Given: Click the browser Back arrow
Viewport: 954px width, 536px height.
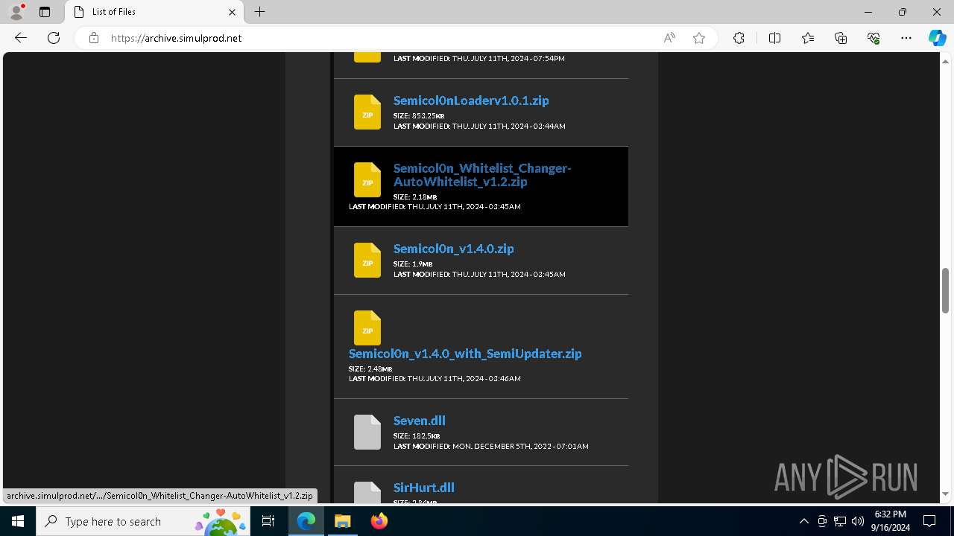Looking at the screenshot, I should coord(20,38).
